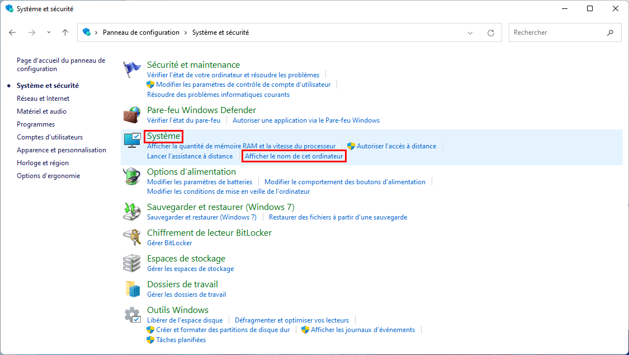Open Page d'accueil du panneau de configuration

[x=61, y=64]
